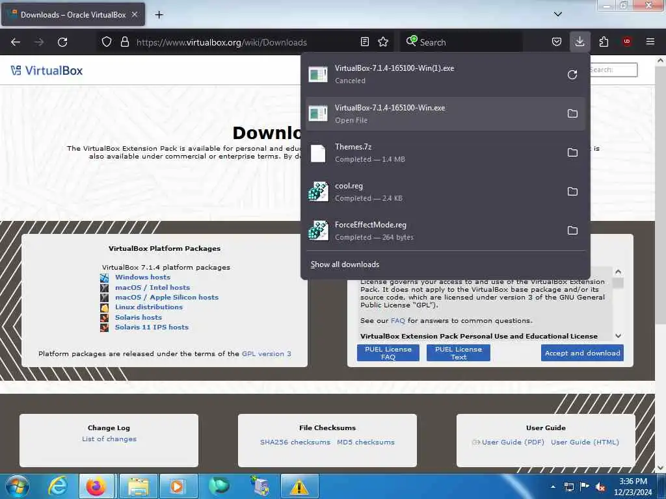This screenshot has width=666, height=499.
Task: Open the uBlock Origin extension icon
Action: click(627, 42)
